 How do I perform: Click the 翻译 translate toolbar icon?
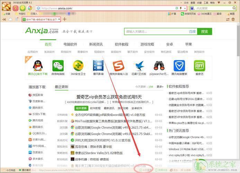[218, 14]
